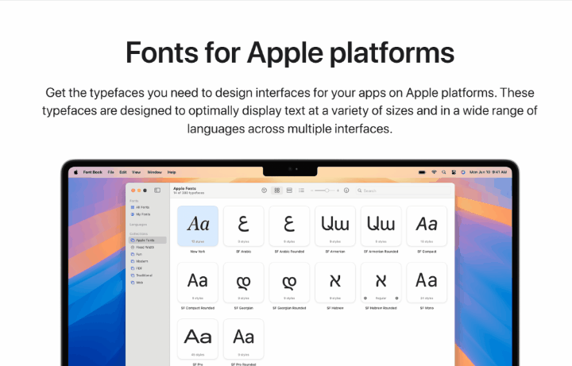Select Fixed Width collection
This screenshot has height=366, width=572.
point(148,247)
